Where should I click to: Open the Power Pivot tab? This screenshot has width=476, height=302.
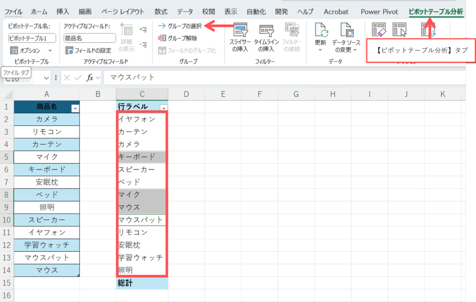pos(379,12)
